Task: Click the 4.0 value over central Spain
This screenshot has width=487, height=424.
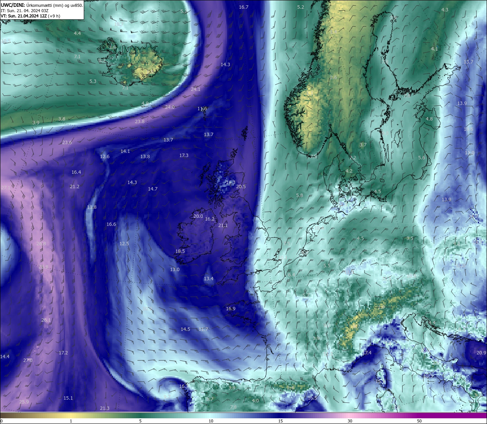Action: 255,401
